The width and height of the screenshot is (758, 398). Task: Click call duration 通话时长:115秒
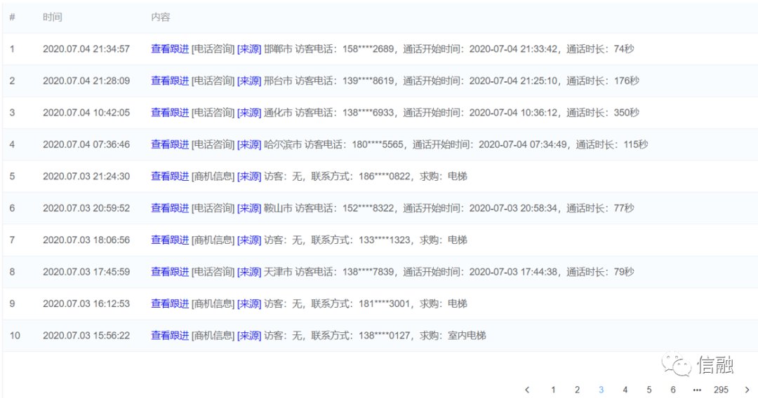point(612,144)
